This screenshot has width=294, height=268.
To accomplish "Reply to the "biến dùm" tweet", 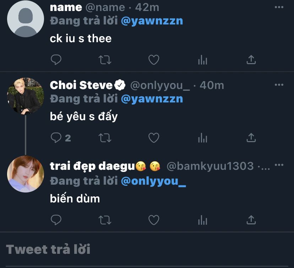I will (x=56, y=220).
